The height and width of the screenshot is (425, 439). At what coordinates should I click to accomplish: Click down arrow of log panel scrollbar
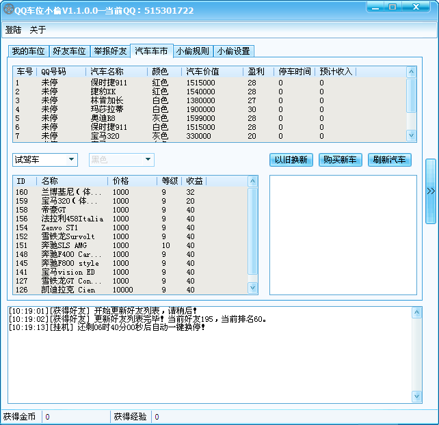coord(416,396)
